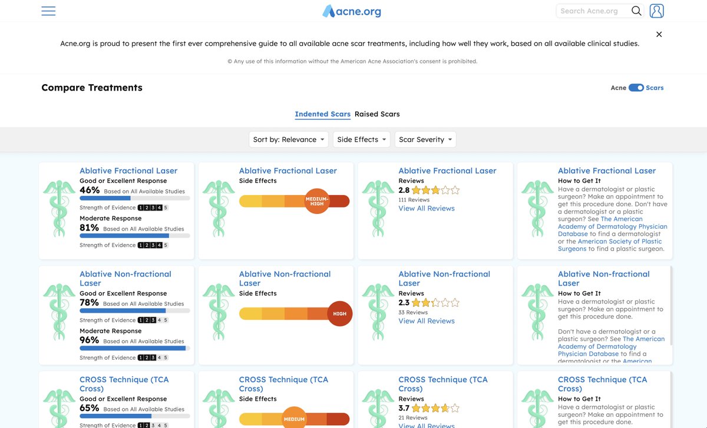The height and width of the screenshot is (428, 707).
Task: Click caduceus icon on CROSS Technique How to Get It card
Action: [x=537, y=409]
